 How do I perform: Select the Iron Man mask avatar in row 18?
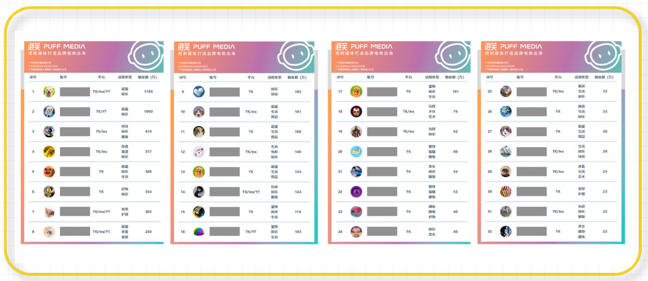356,111
